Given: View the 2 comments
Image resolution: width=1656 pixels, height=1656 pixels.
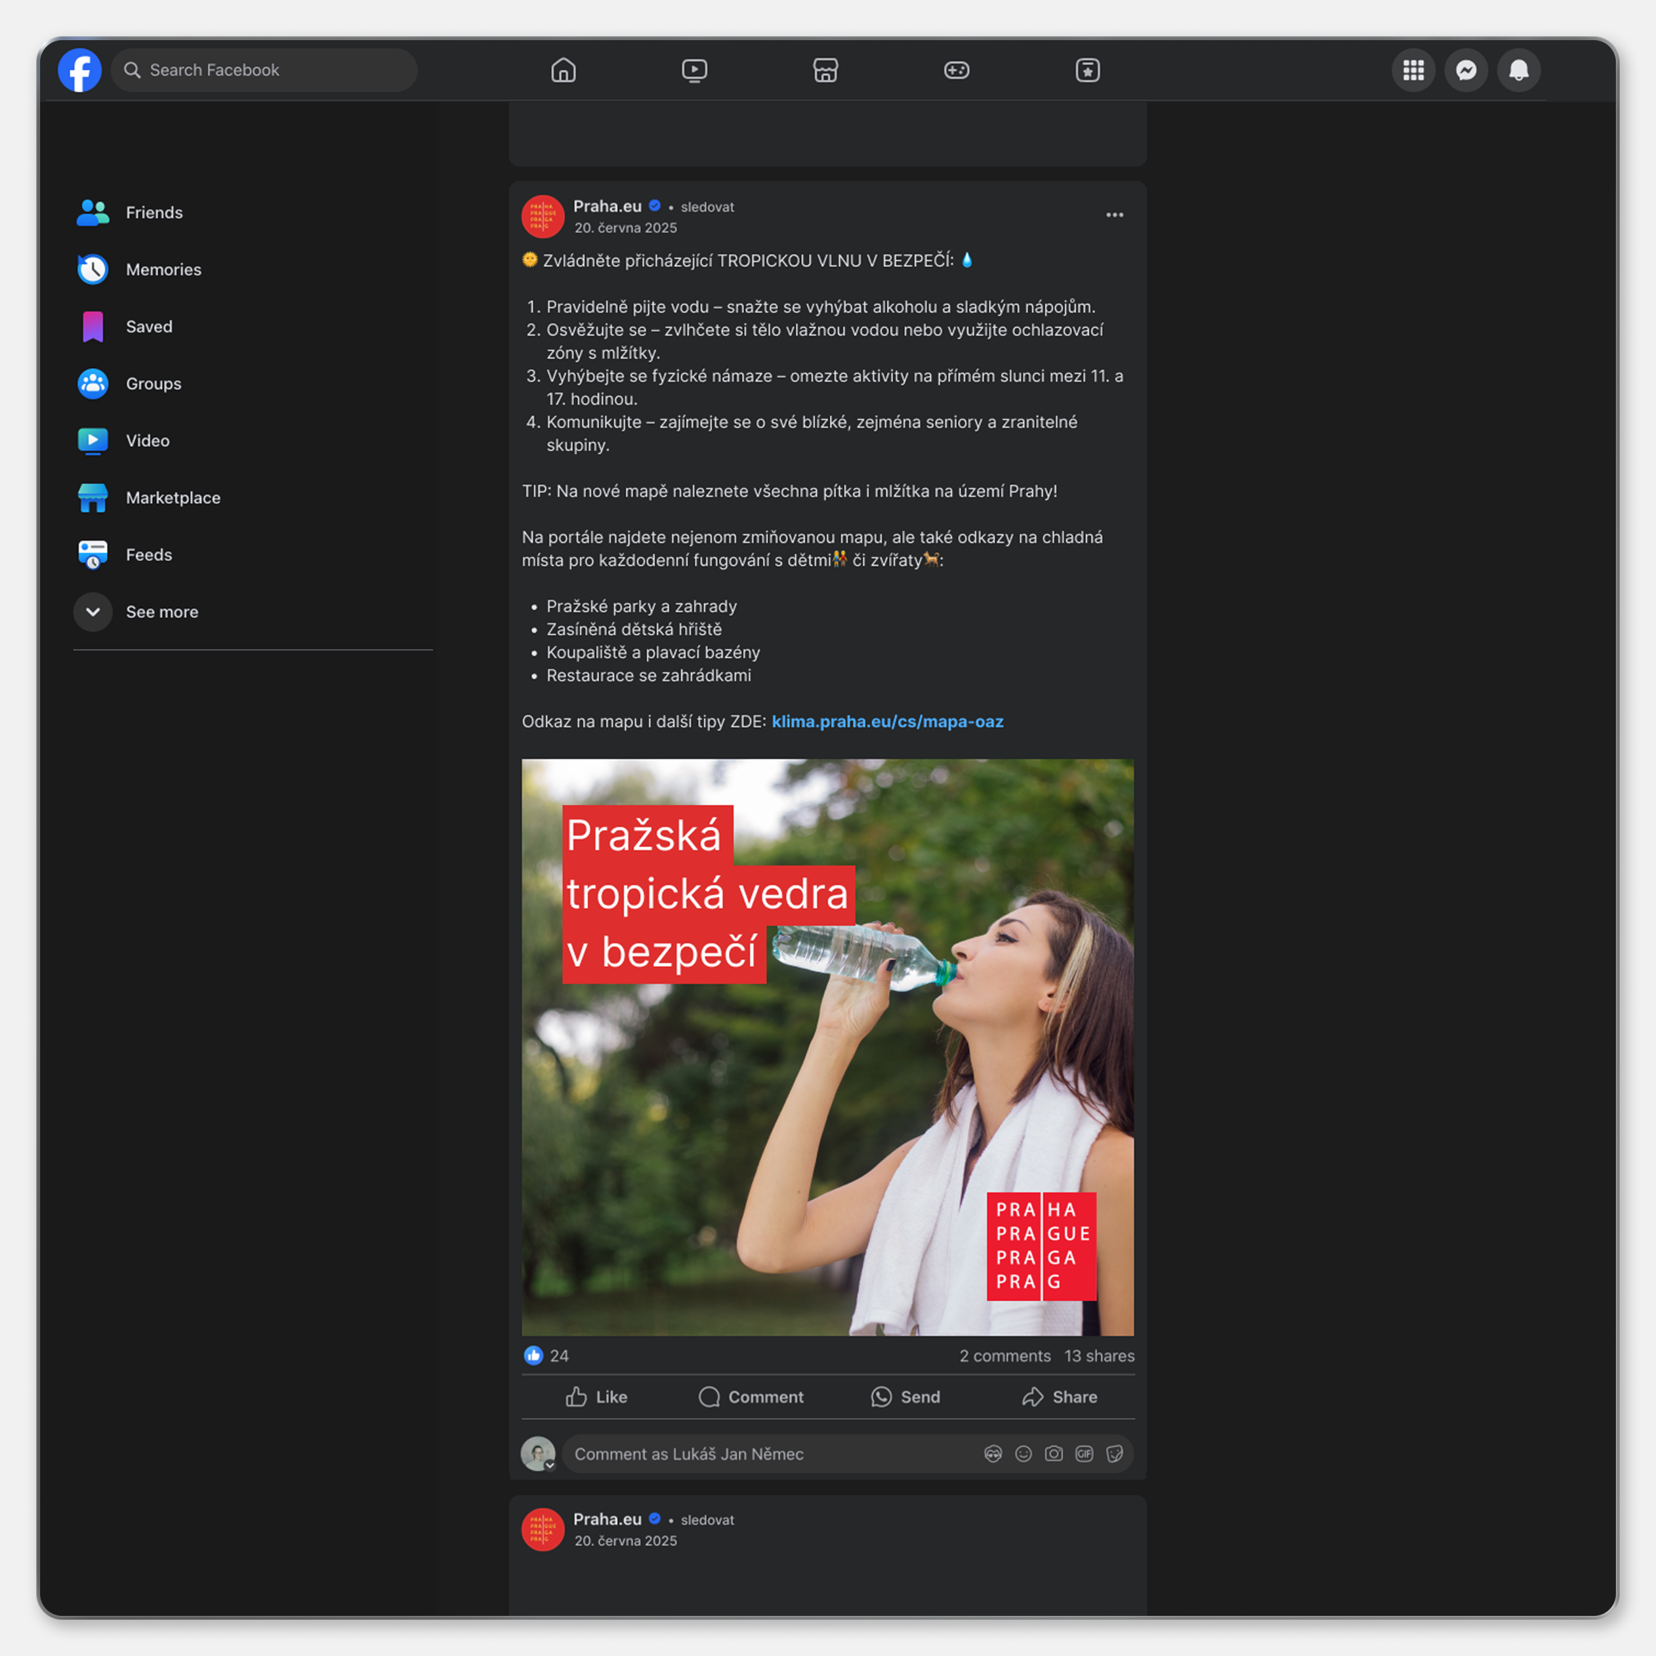Looking at the screenshot, I should point(1004,1356).
